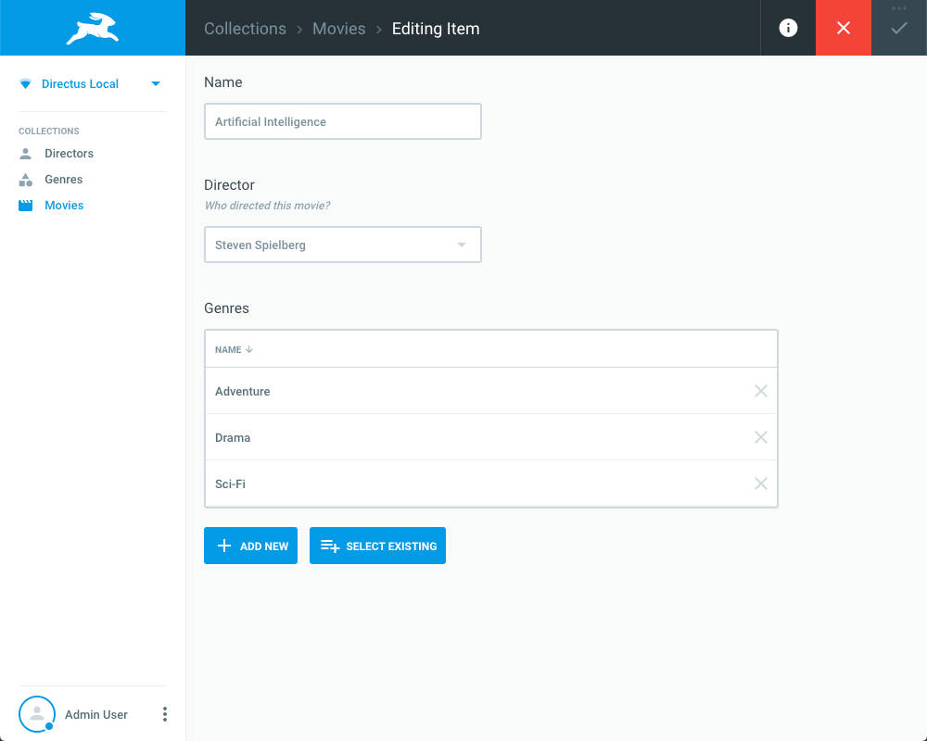Click the Add New button
Screen dimensions: 927x741
pyautogui.click(x=250, y=546)
